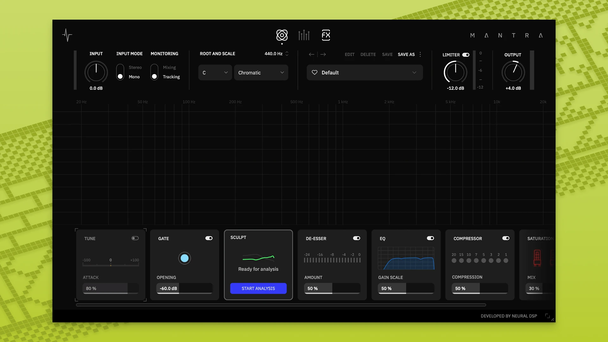Switch Input Mode from Mono to Stereo
The width and height of the screenshot is (608, 342).
click(120, 67)
